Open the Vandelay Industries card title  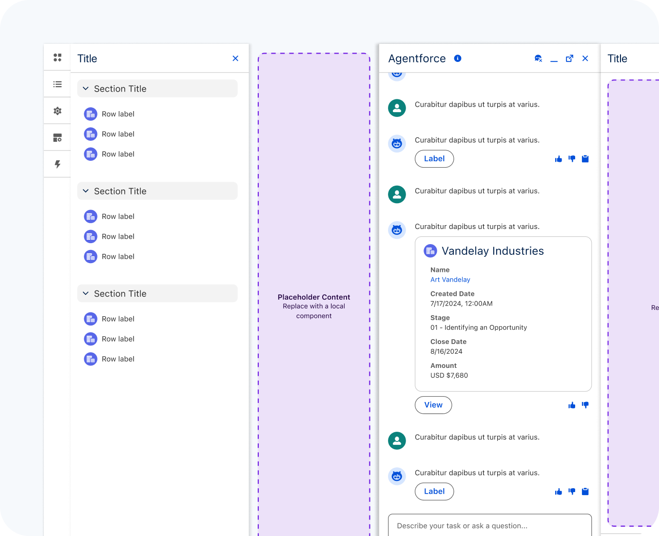pos(493,251)
